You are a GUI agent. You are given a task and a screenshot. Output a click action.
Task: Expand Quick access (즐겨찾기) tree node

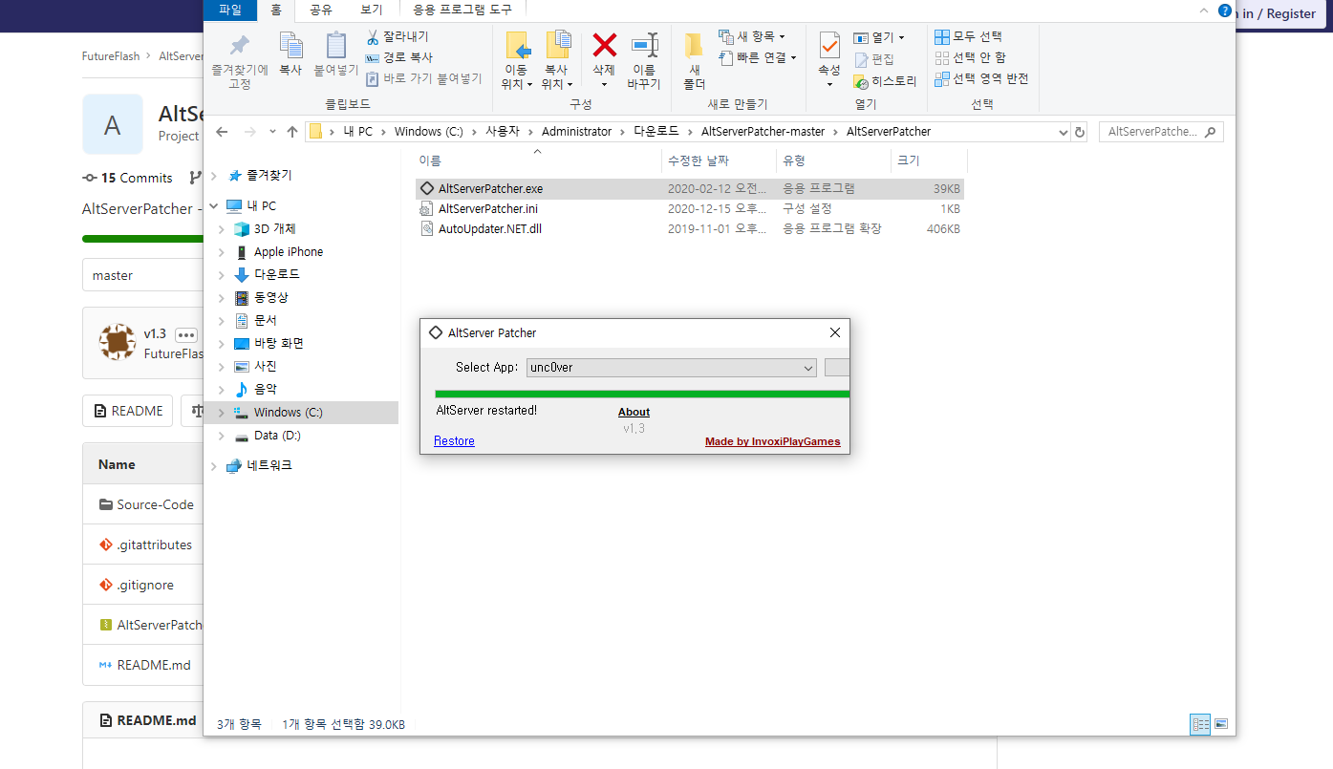(x=213, y=176)
